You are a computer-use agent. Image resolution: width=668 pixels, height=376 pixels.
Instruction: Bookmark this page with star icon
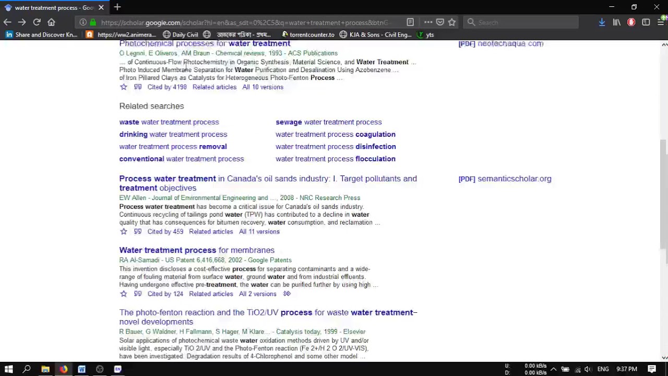tap(452, 22)
